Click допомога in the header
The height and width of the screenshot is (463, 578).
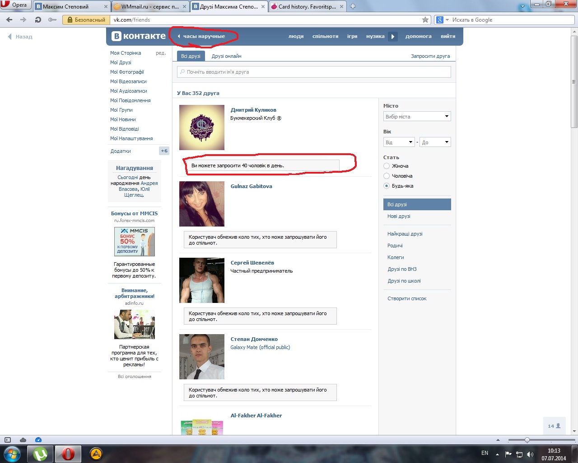click(x=418, y=37)
